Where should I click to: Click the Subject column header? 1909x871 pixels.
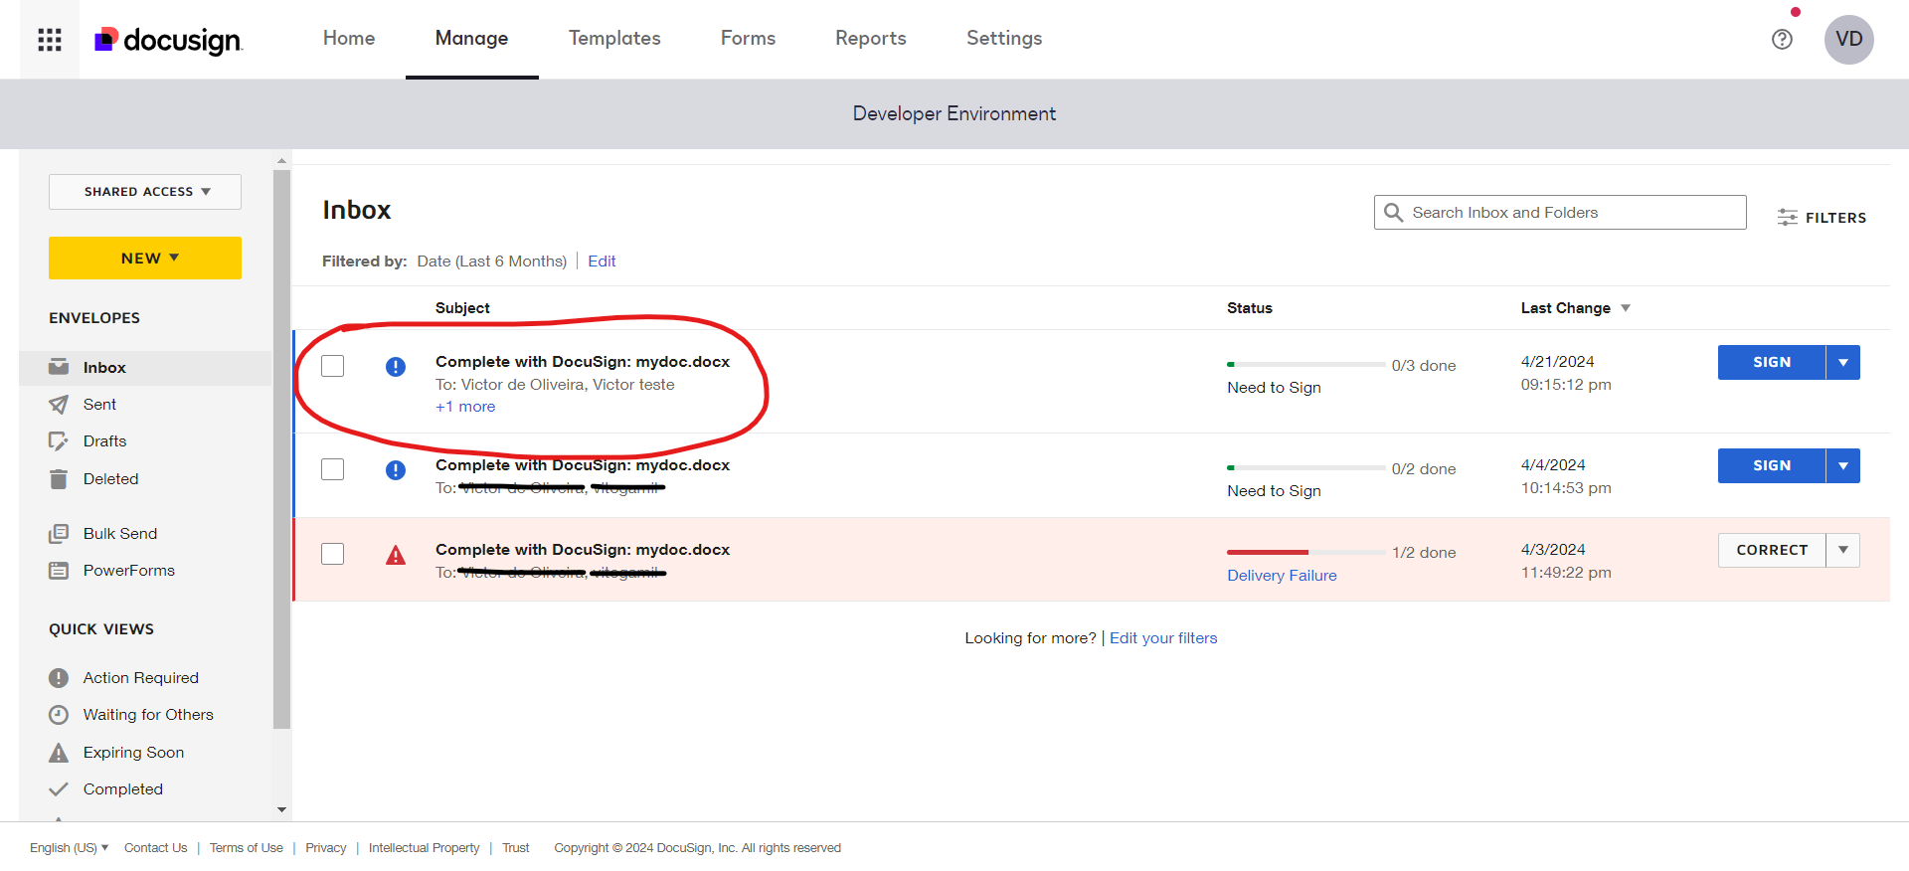click(x=462, y=308)
